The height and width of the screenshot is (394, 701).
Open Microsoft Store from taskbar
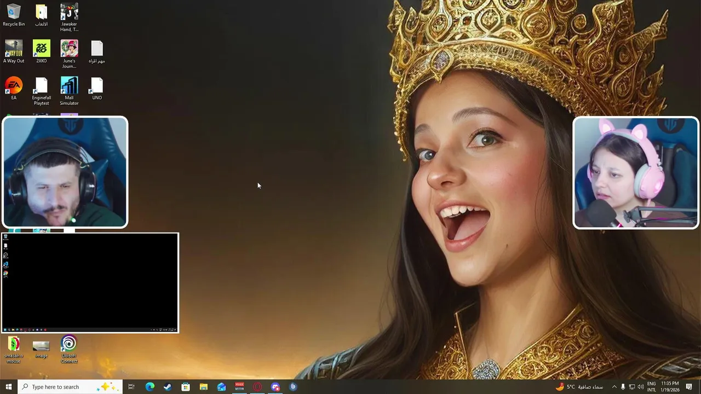pos(186,387)
